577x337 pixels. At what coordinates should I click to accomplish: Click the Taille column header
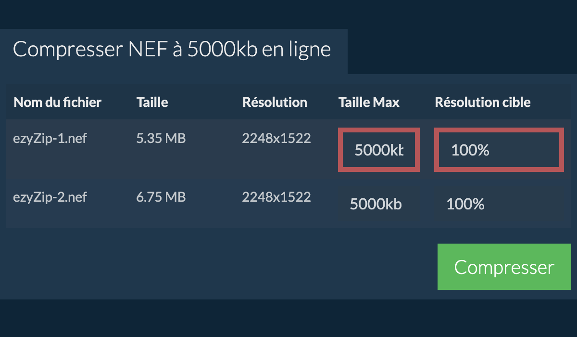152,102
